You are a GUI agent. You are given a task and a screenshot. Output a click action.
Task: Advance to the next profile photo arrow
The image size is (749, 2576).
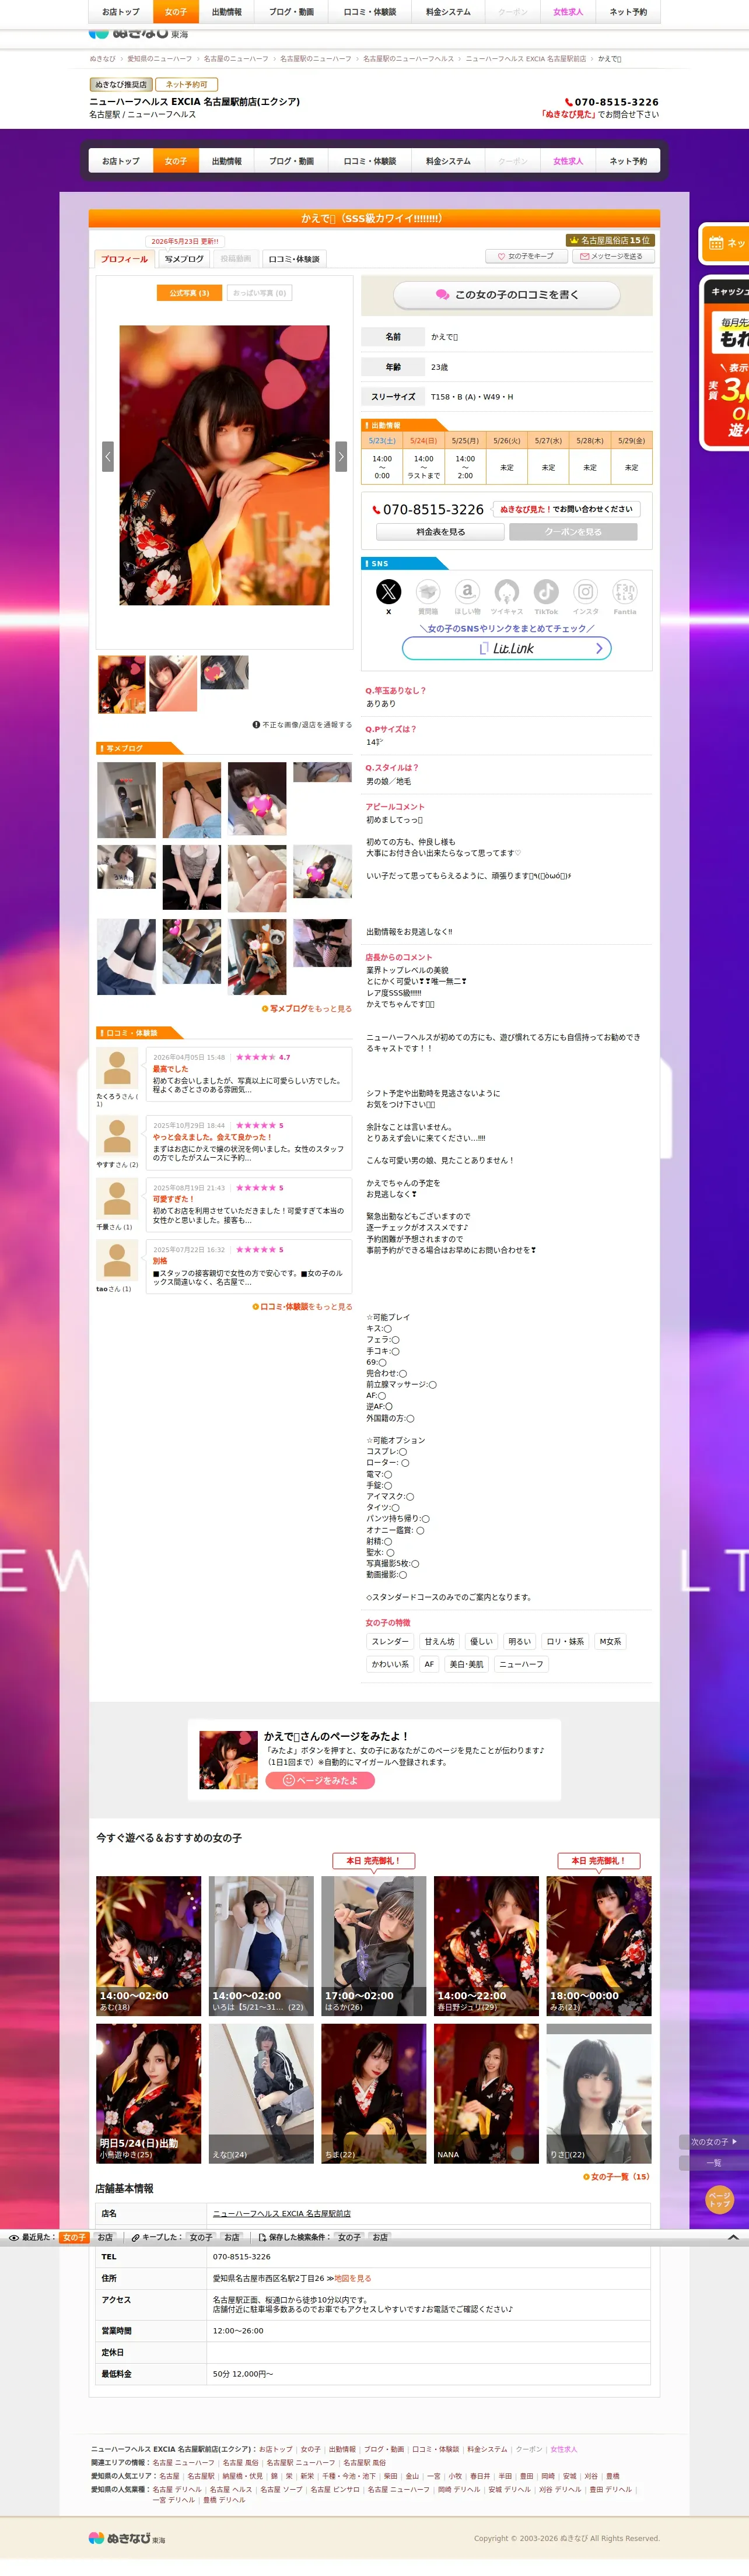pos(341,456)
